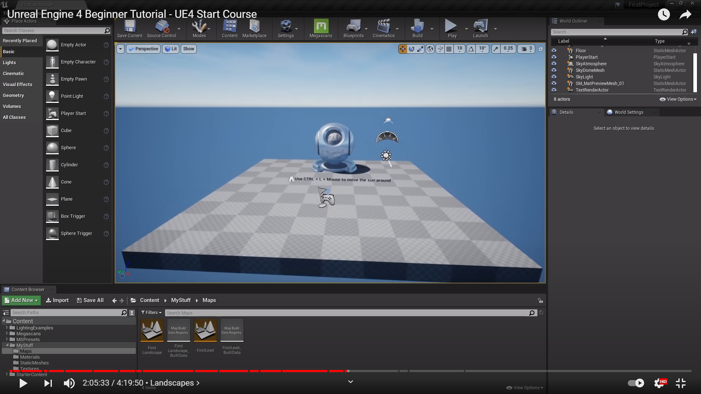Click the Import button

click(57, 300)
